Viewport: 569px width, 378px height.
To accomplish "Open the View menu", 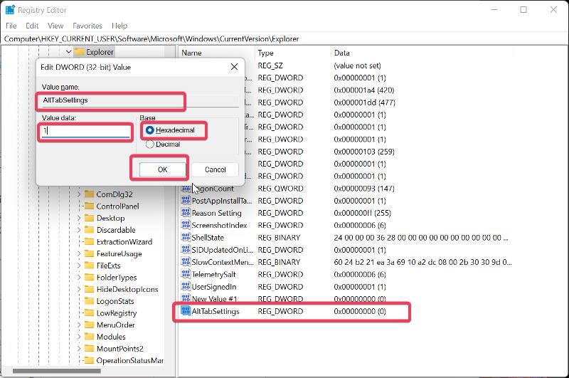I will point(55,26).
